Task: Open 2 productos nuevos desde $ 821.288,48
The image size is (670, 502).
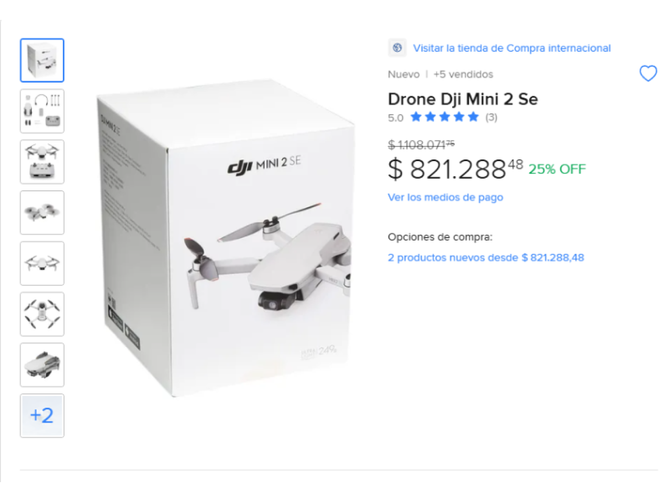Action: 486,257
